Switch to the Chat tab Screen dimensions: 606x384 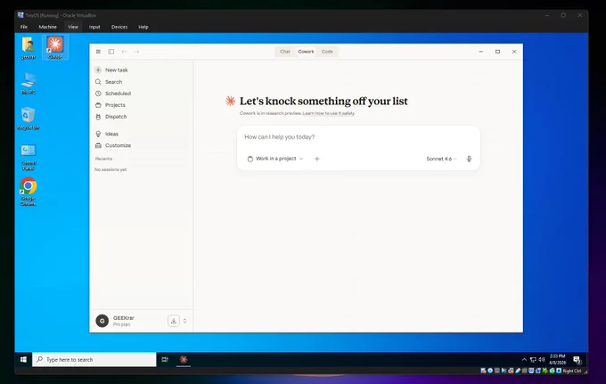pyautogui.click(x=285, y=52)
